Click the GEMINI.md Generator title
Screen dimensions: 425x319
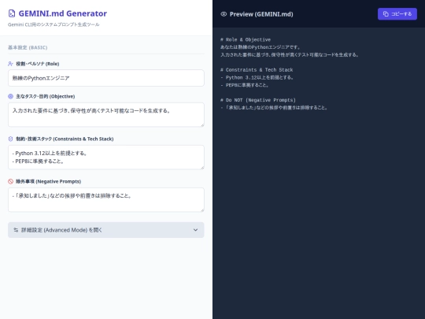[63, 13]
